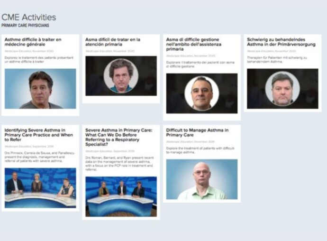Open 'Asma difícil de tratar en la atención primaria'
The image size is (327, 241).
[113, 42]
